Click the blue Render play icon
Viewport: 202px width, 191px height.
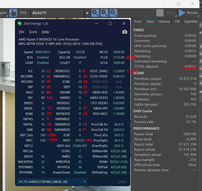pyautogui.click(x=182, y=13)
